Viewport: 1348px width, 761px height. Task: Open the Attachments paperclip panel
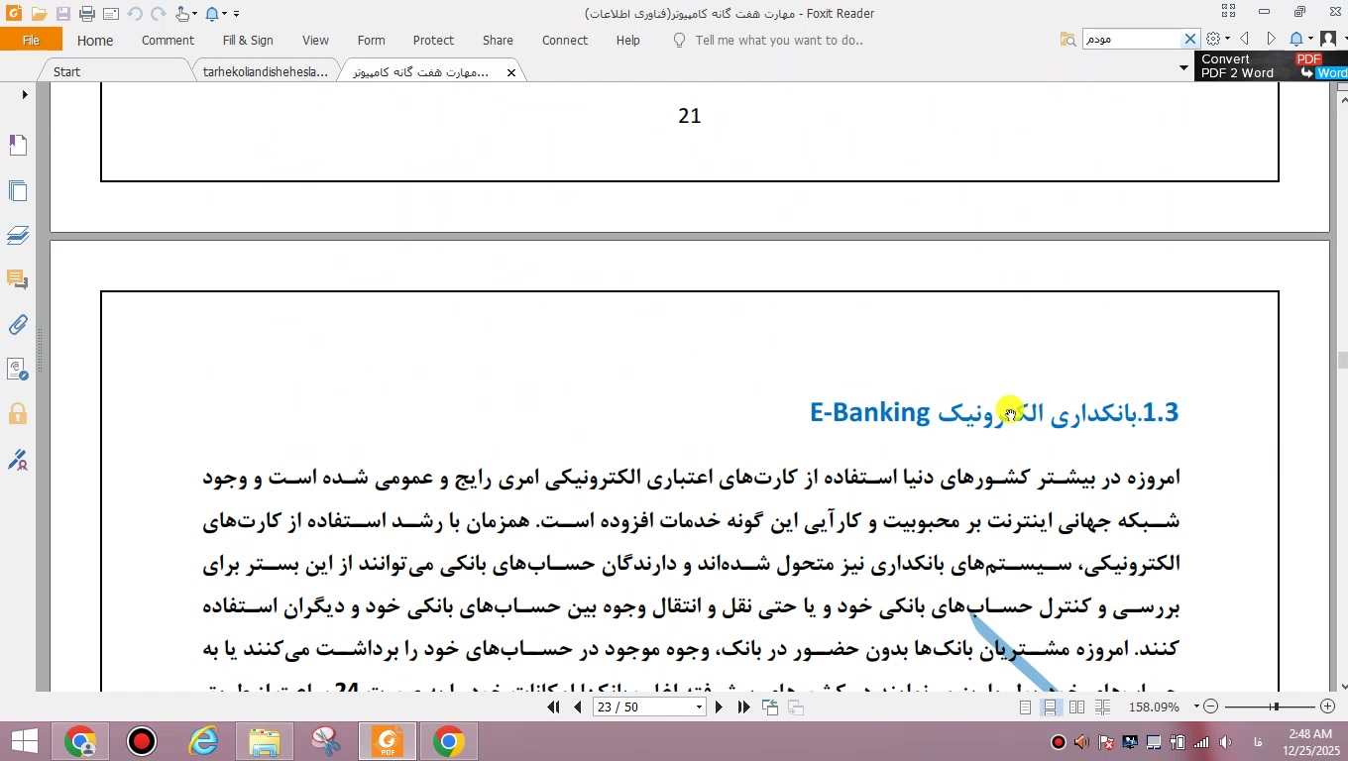coord(18,325)
